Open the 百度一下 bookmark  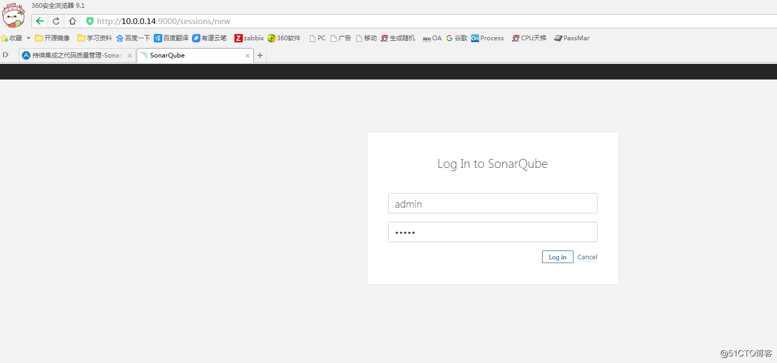coord(133,38)
